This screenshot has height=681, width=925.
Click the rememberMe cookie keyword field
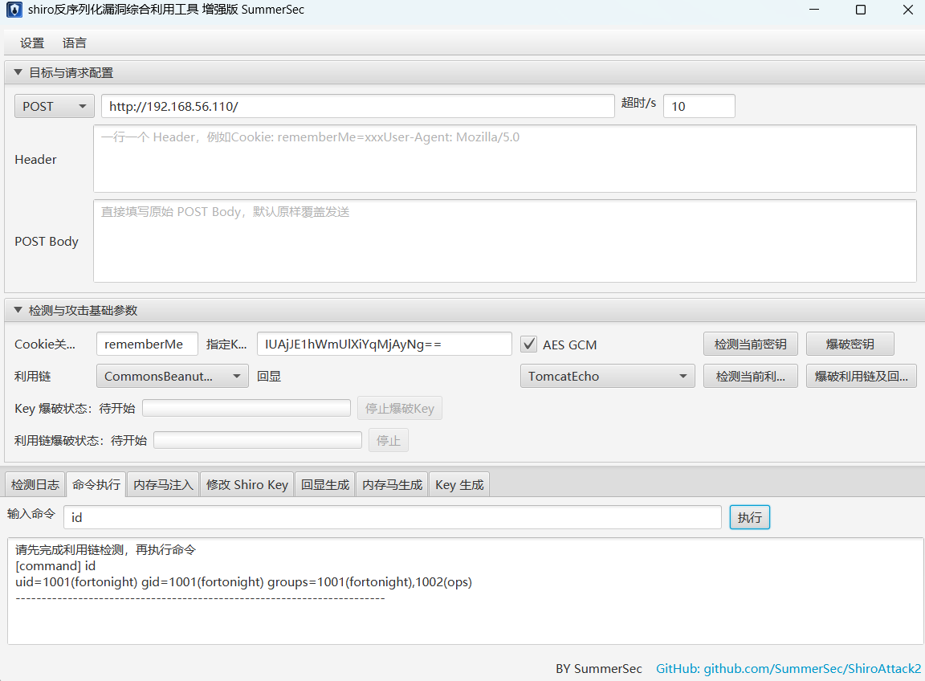pos(147,344)
